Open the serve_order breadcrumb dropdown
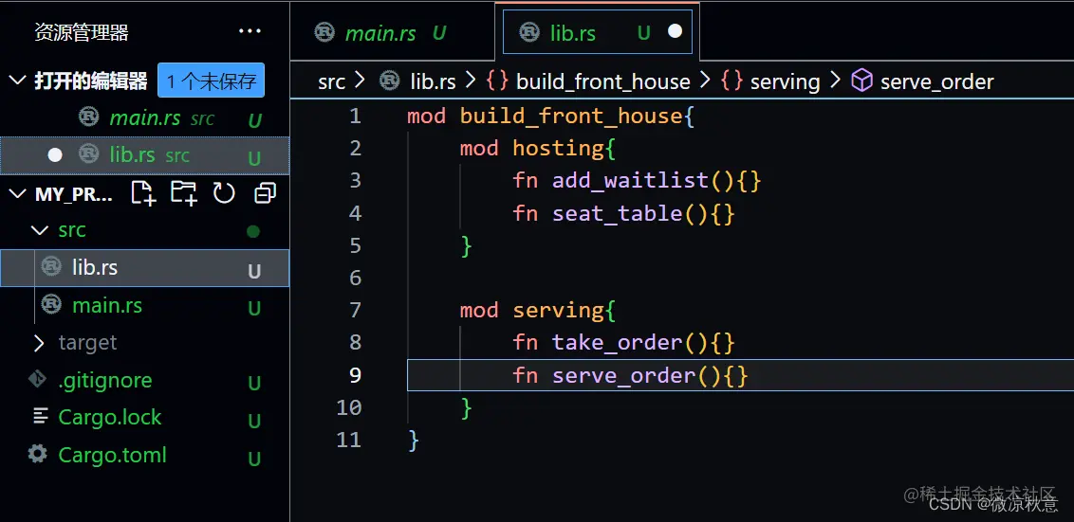 click(x=937, y=82)
